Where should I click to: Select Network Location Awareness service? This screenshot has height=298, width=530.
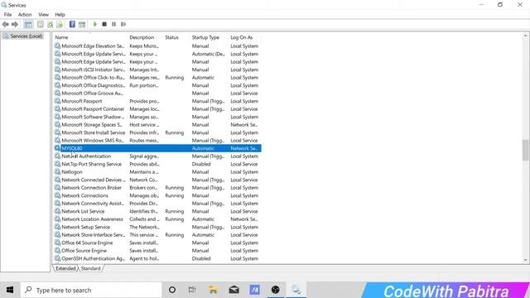click(x=157, y=219)
